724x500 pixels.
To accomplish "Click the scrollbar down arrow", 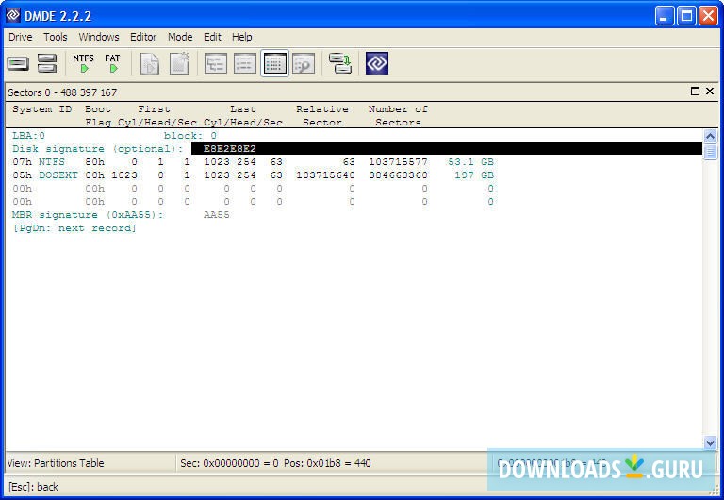I will 710,442.
